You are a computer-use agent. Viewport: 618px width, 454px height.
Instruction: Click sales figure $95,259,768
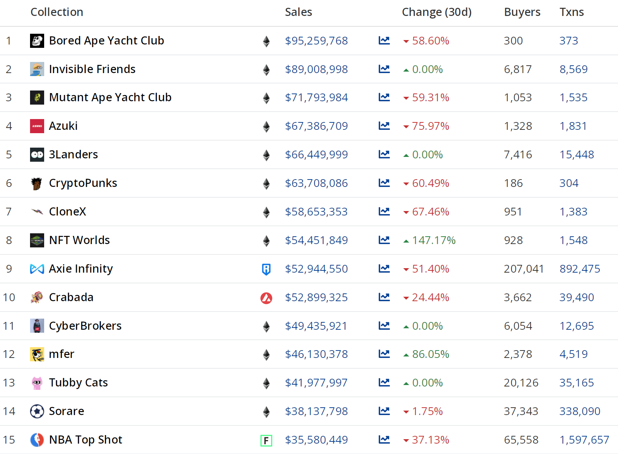pos(316,40)
